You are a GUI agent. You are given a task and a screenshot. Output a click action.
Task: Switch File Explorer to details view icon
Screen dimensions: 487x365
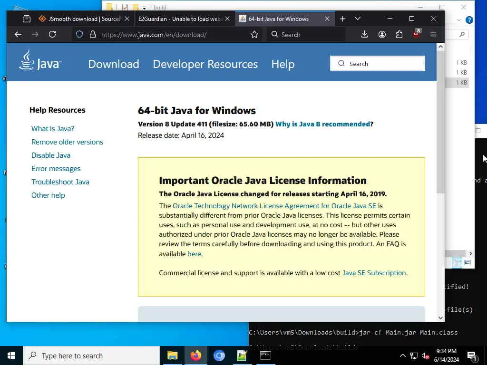click(457, 263)
